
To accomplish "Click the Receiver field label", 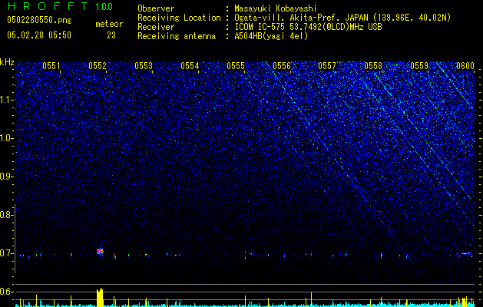I will click(x=156, y=27).
